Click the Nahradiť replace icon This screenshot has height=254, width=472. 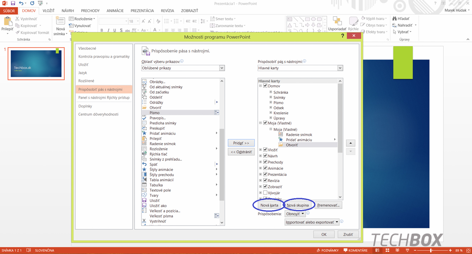tap(395, 25)
